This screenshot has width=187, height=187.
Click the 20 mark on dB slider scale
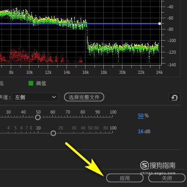(61, 128)
